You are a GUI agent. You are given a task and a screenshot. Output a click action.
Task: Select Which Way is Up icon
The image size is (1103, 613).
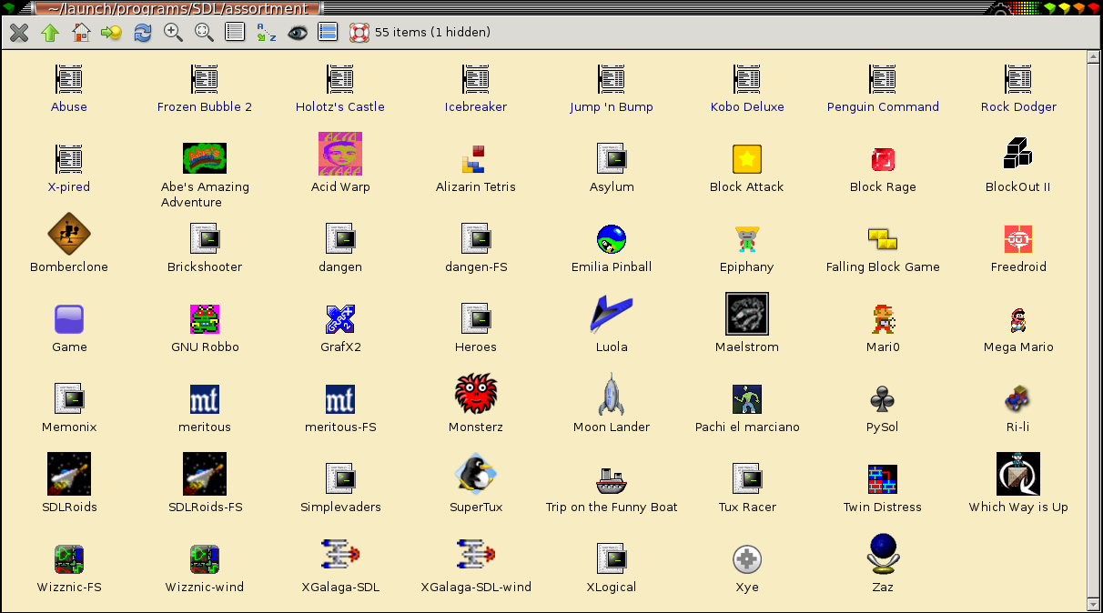point(1018,474)
